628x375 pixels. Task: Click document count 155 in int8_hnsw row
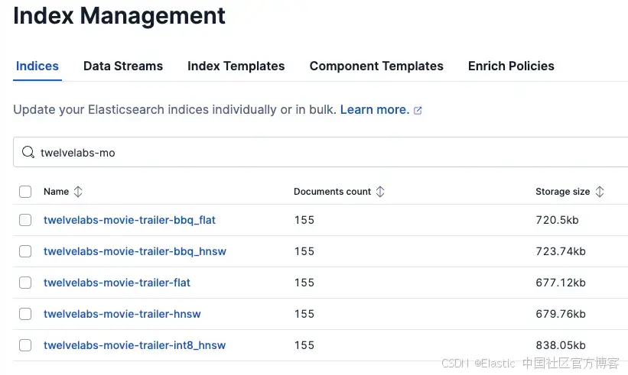tap(304, 345)
